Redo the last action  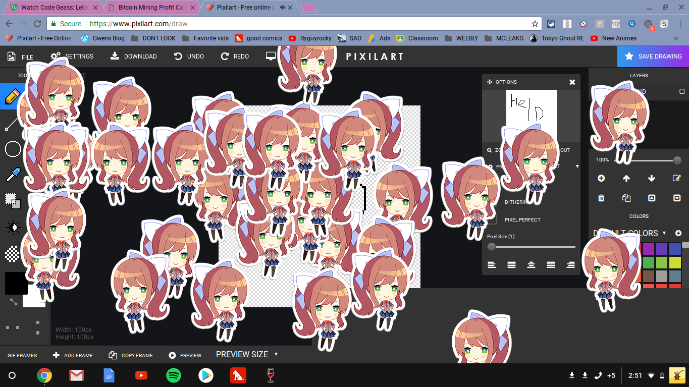click(235, 57)
